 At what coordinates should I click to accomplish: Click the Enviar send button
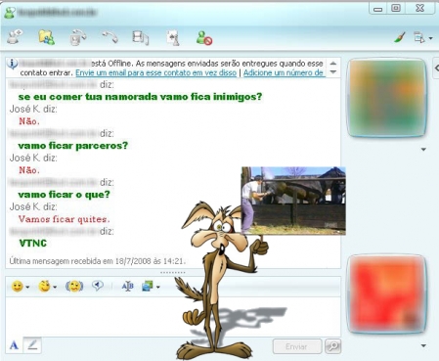pyautogui.click(x=297, y=346)
